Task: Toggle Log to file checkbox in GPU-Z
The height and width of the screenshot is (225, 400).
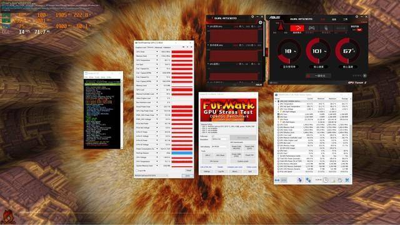Action: tap(137, 171)
